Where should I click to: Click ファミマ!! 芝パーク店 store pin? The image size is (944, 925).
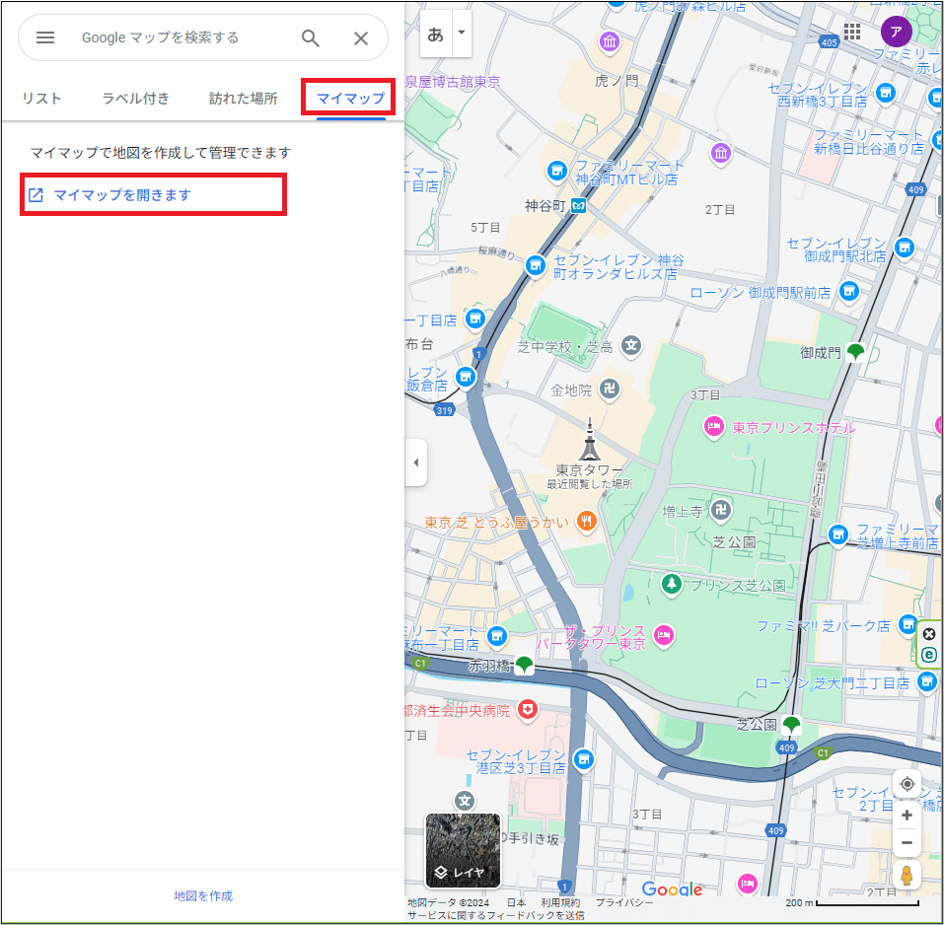(908, 624)
